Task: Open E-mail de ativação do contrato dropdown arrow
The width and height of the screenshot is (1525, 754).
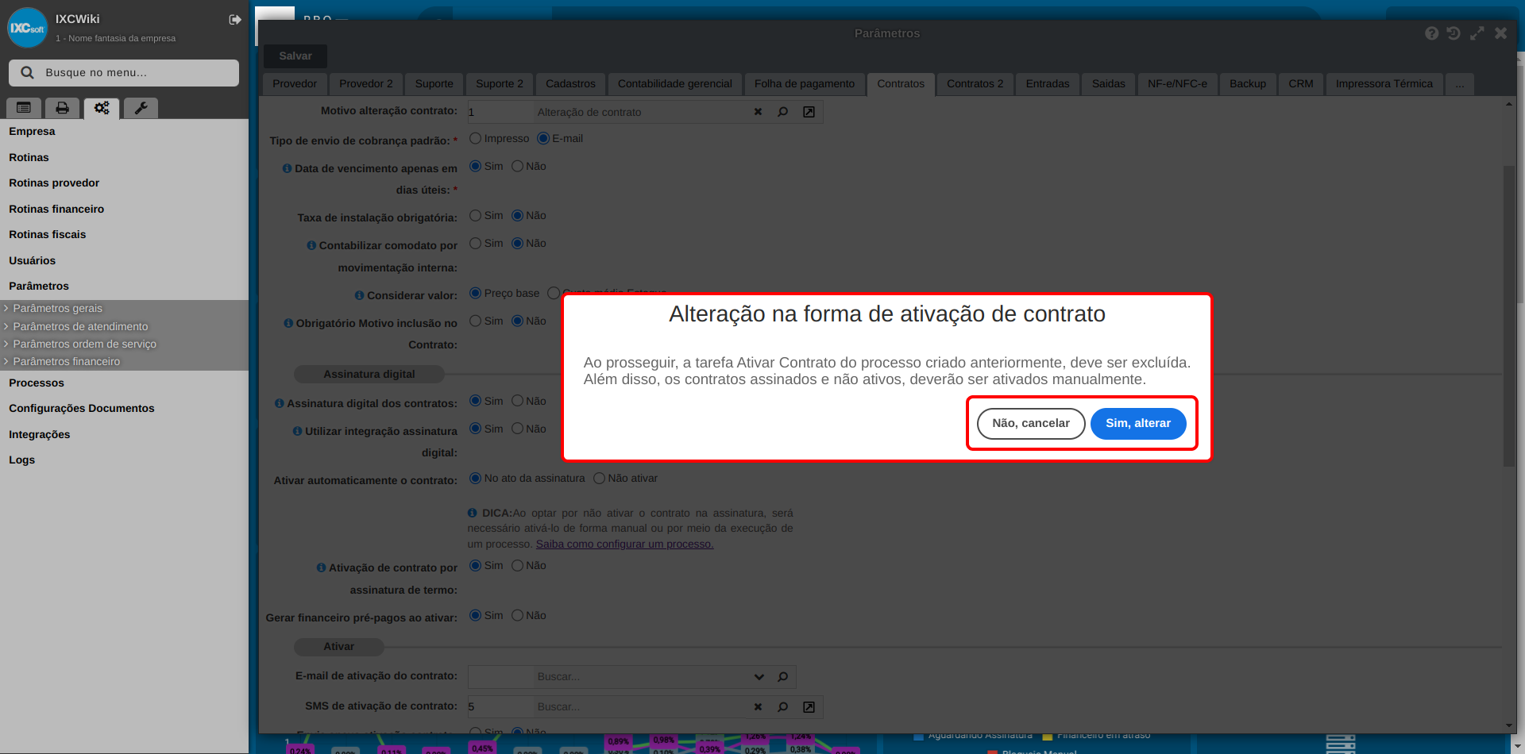Action: point(759,677)
